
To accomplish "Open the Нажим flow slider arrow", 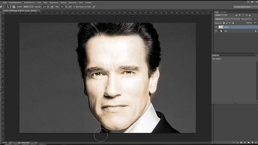I will click(x=66, y=7).
